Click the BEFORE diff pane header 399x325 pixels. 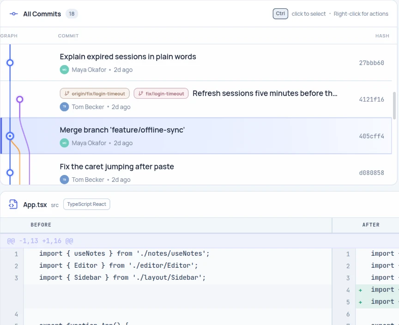41,225
